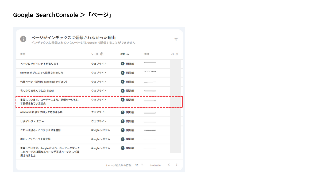Click status icon in クロール済み - インデックス未登録 row
This screenshot has width=326, height=183.
click(x=122, y=130)
